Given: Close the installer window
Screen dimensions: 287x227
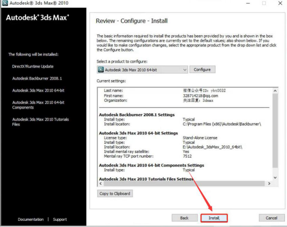Looking at the screenshot, I should coord(280,3).
